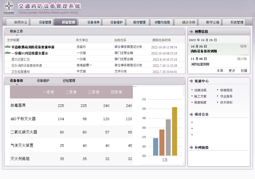The height and width of the screenshot is (179, 255).
Task: Click timestamp 2022-10-19 11:09:54
Action: pyautogui.click(x=164, y=47)
